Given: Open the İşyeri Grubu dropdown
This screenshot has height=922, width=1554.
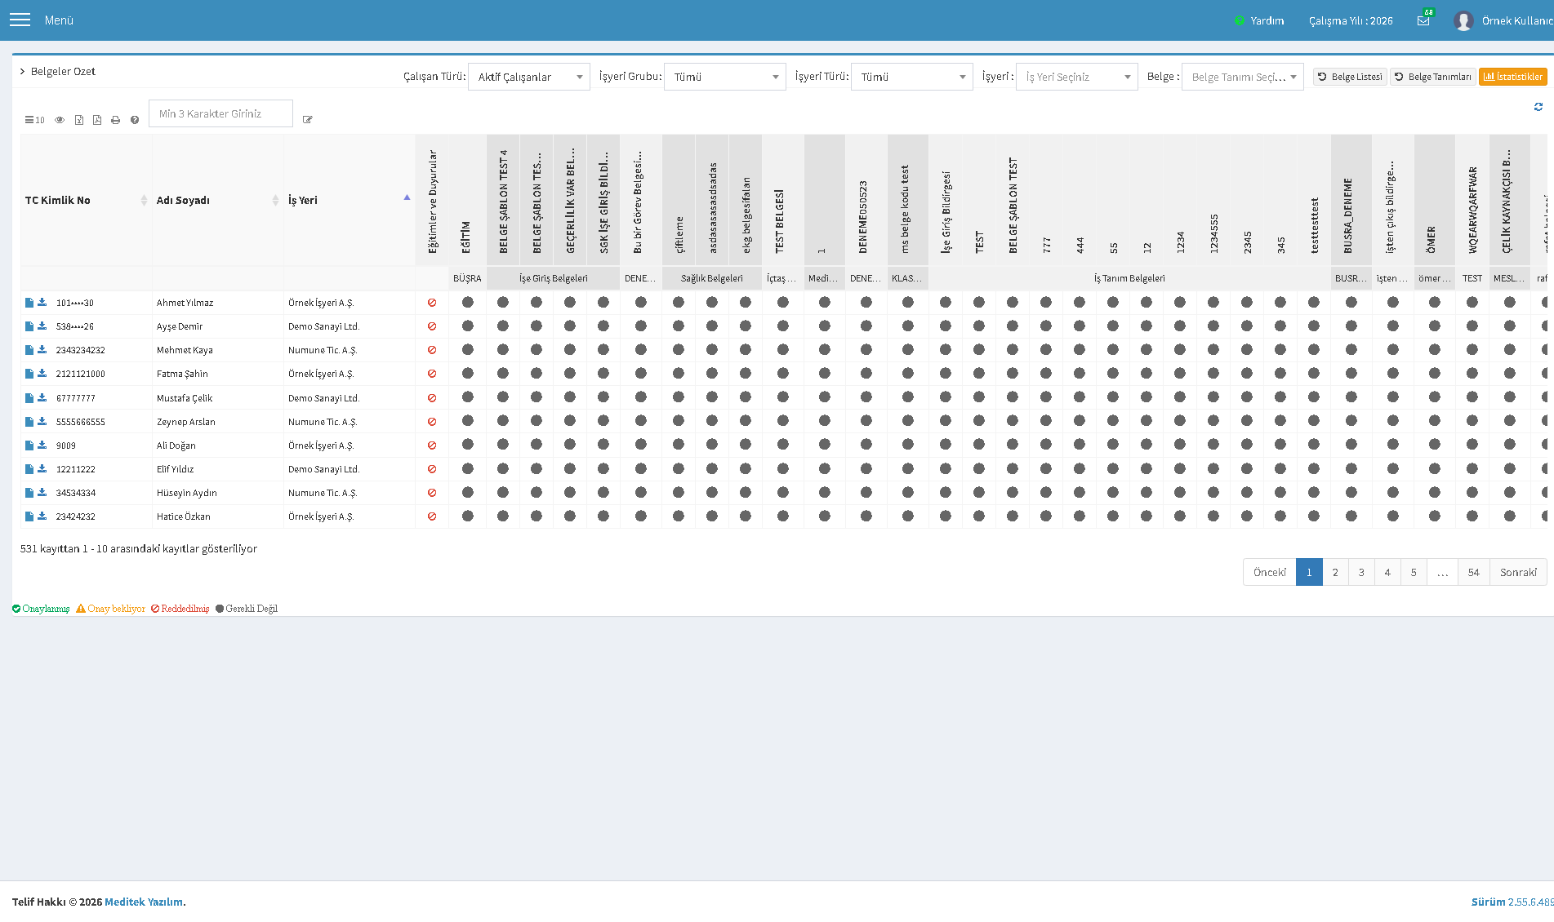Looking at the screenshot, I should pos(725,77).
